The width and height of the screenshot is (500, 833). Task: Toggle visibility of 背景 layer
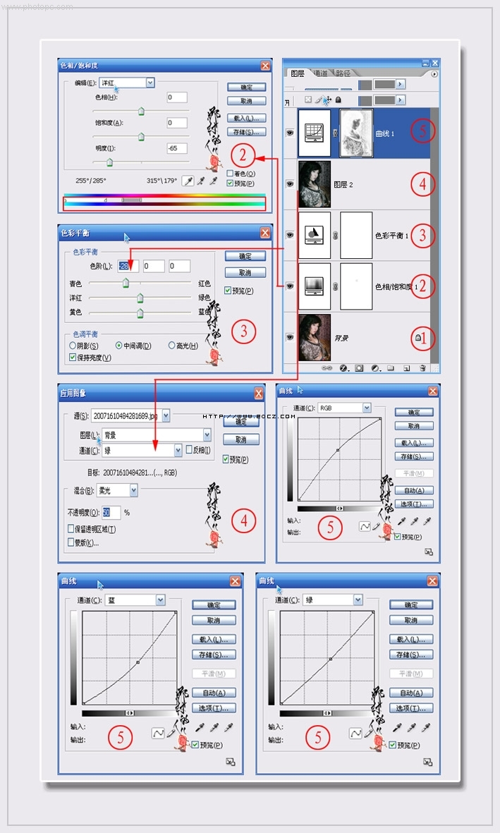pyautogui.click(x=290, y=337)
